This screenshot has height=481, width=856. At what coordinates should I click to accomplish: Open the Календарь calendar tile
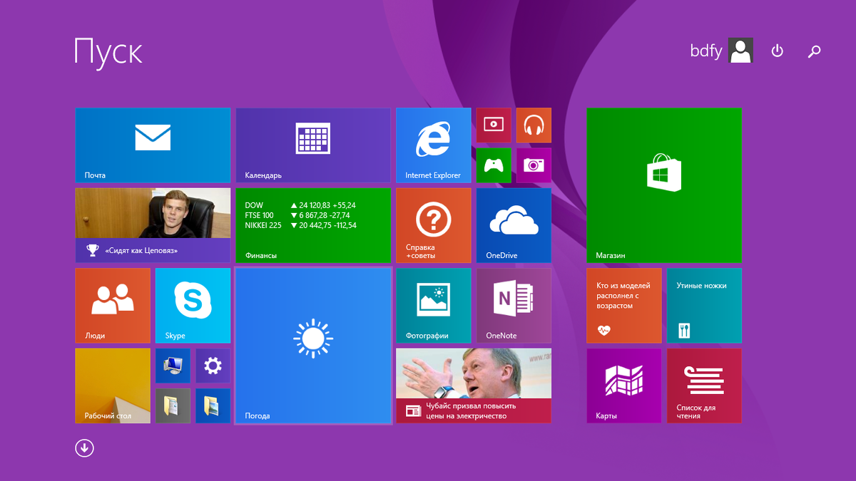coord(313,145)
